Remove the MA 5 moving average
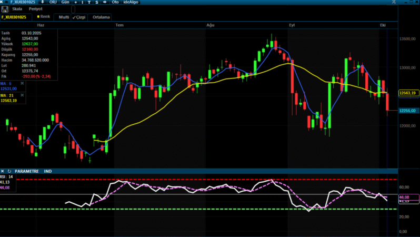 point(22,83)
